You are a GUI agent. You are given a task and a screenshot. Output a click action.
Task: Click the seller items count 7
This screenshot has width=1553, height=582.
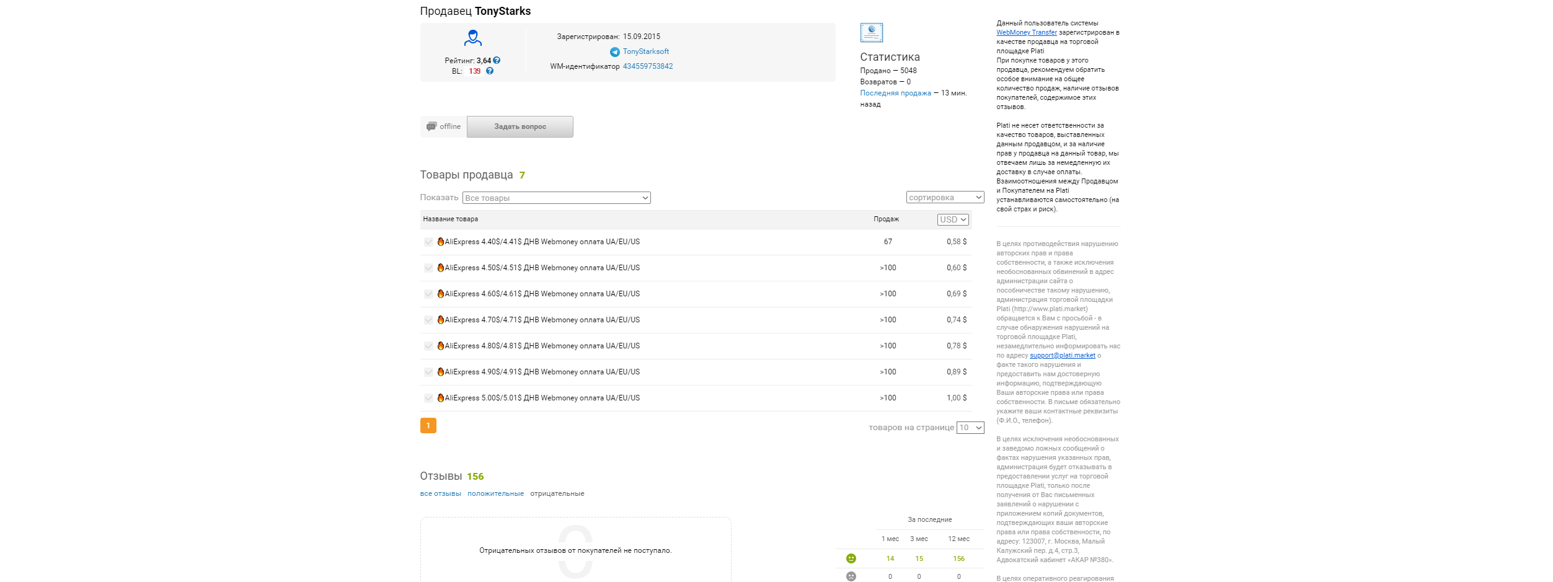(522, 175)
